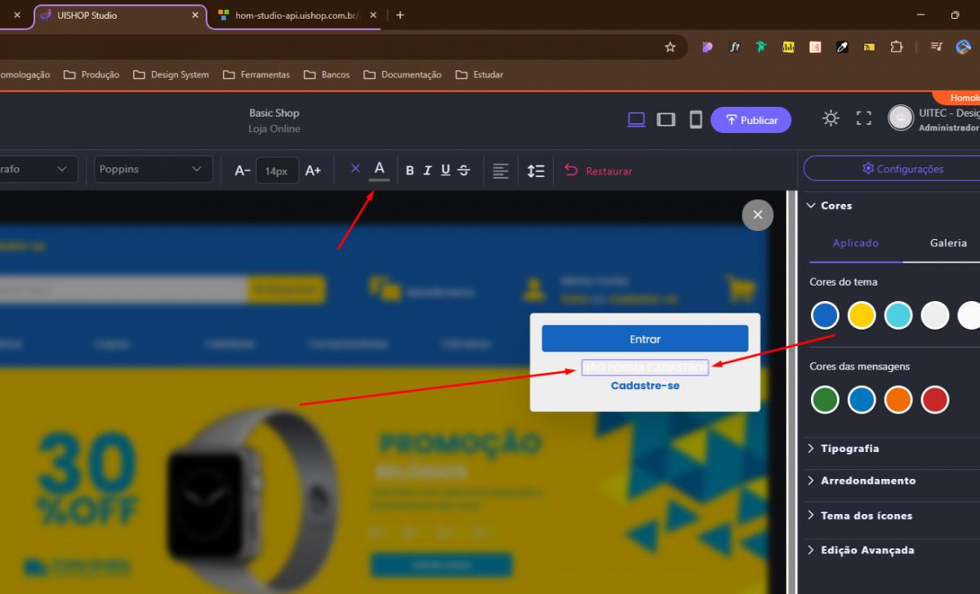The image size is (980, 594).
Task: Click the Restaurar button
Action: tap(599, 171)
